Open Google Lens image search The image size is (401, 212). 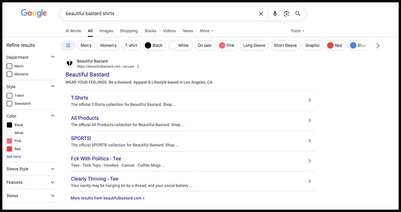click(x=286, y=14)
